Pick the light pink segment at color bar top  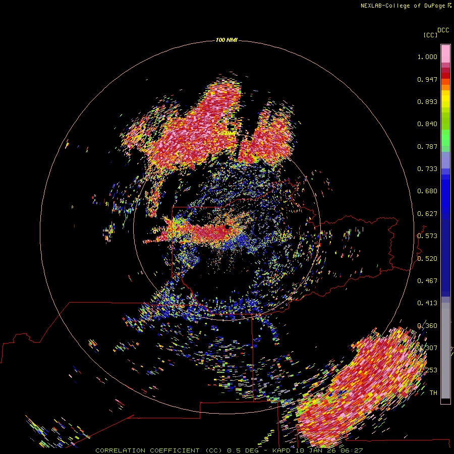click(x=445, y=54)
